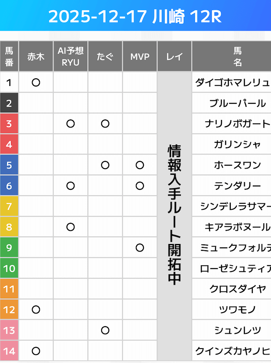Click the 2025-12-17 川崎 12R title

click(135, 17)
